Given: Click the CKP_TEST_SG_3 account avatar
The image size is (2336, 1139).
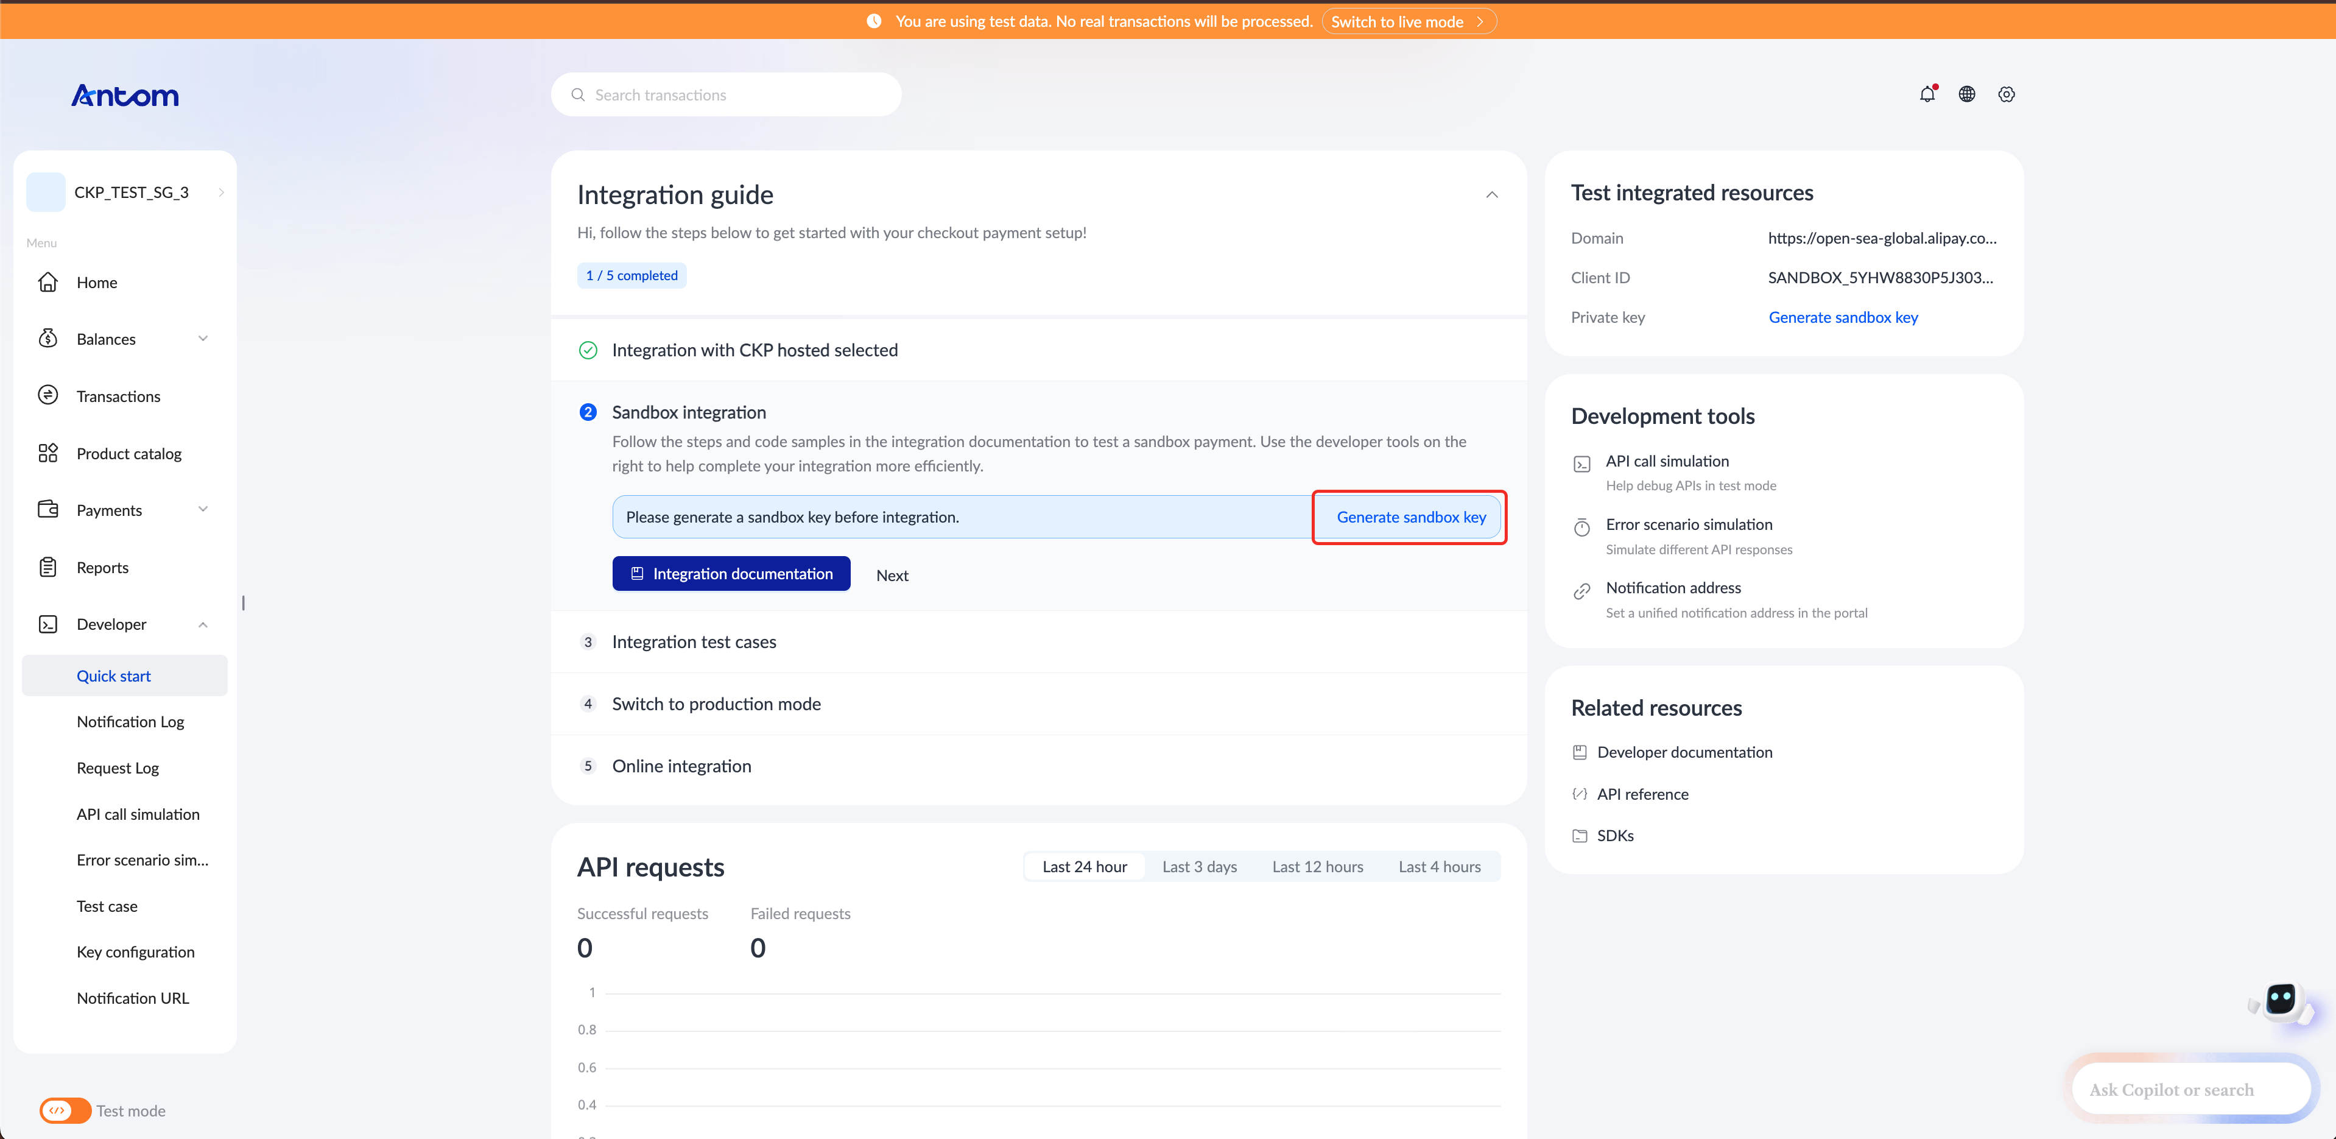Looking at the screenshot, I should coord(45,192).
